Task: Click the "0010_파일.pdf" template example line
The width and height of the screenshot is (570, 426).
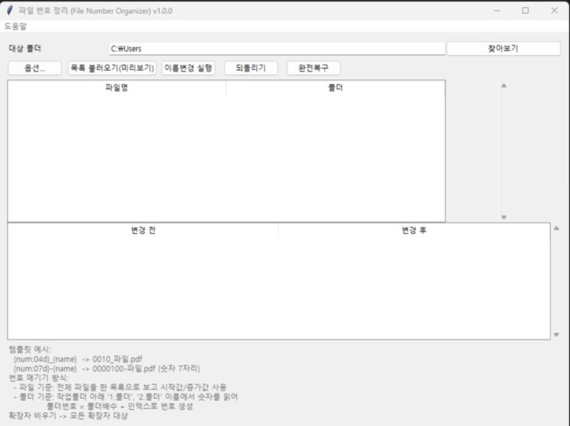Action: tap(78, 360)
